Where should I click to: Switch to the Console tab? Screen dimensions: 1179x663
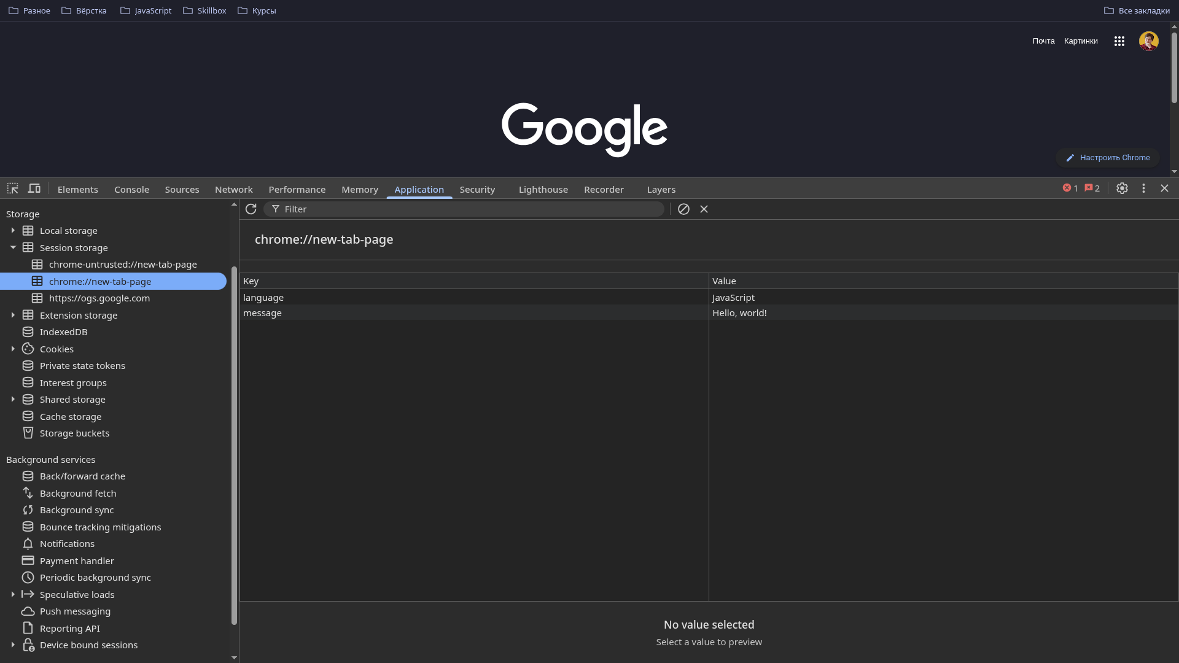(x=131, y=190)
